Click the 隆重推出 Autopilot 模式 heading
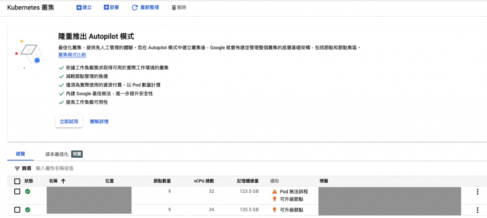Screen dimensions: 487x218 click(x=96, y=36)
